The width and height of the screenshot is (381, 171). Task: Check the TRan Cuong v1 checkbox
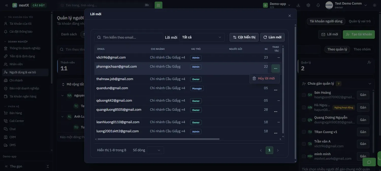pos(304,132)
